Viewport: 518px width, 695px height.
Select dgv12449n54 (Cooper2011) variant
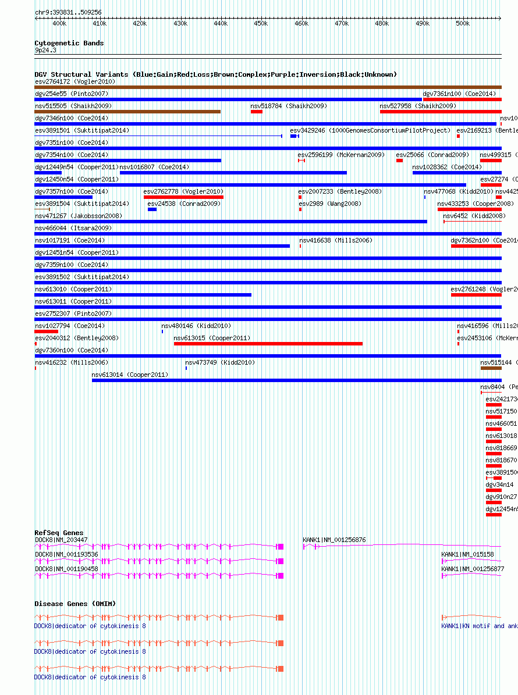[x=48, y=173]
